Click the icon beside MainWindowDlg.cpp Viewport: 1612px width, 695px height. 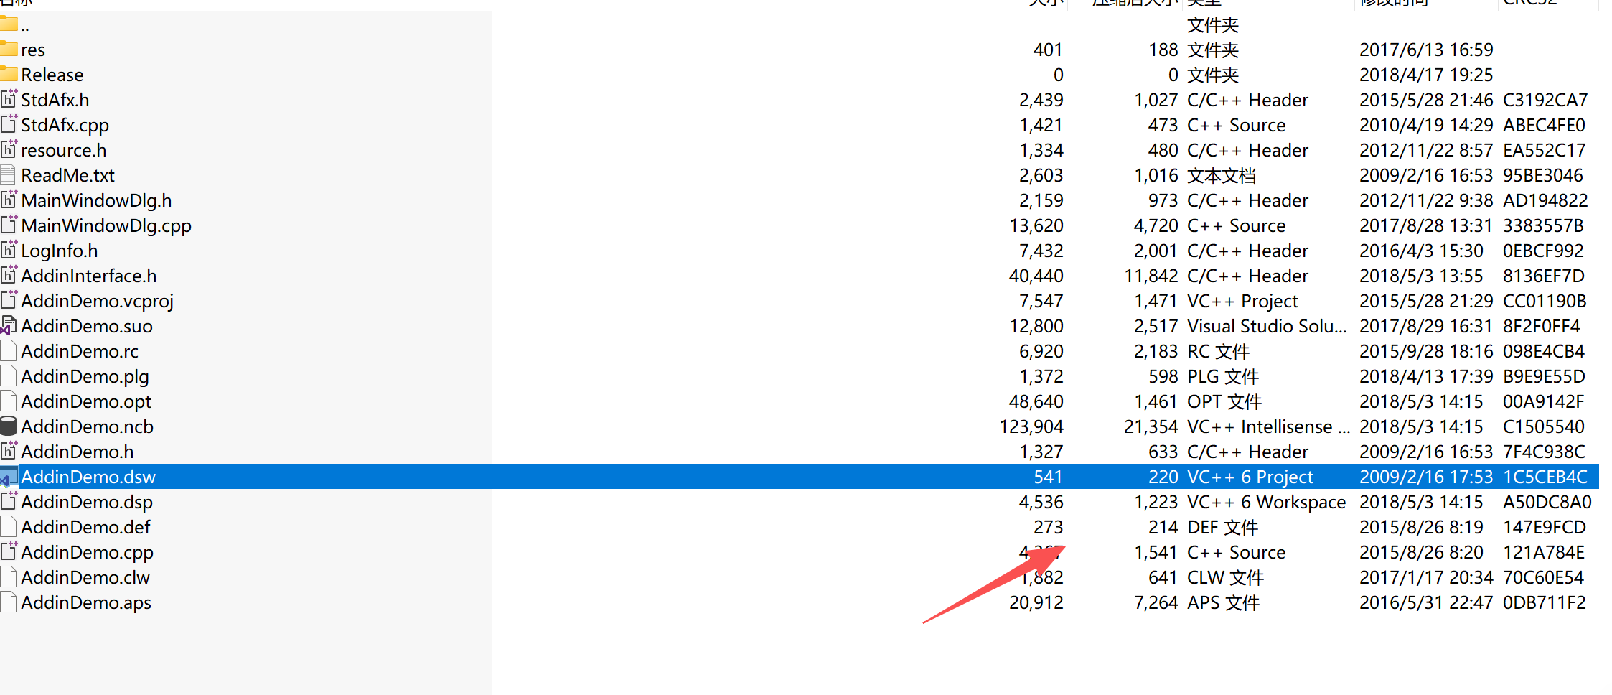tap(9, 225)
